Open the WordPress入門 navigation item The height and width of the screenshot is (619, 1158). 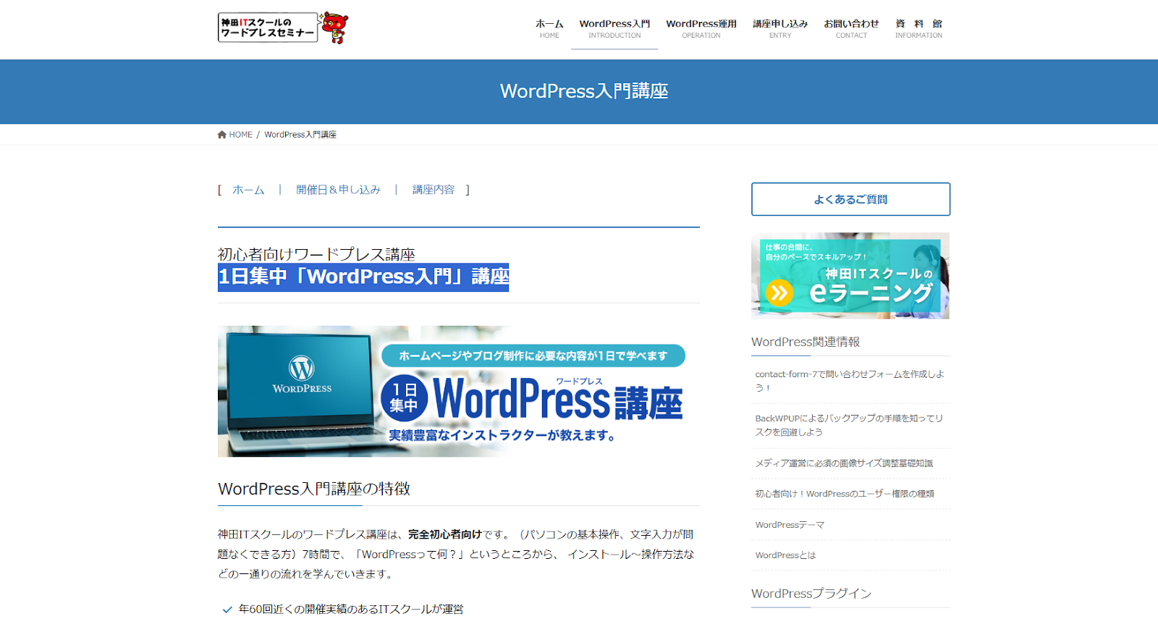tap(614, 28)
